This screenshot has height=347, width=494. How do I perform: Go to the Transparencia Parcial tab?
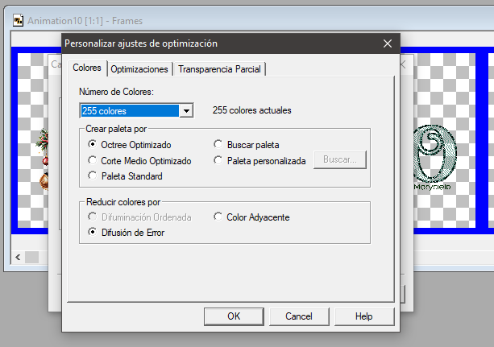[x=219, y=69]
